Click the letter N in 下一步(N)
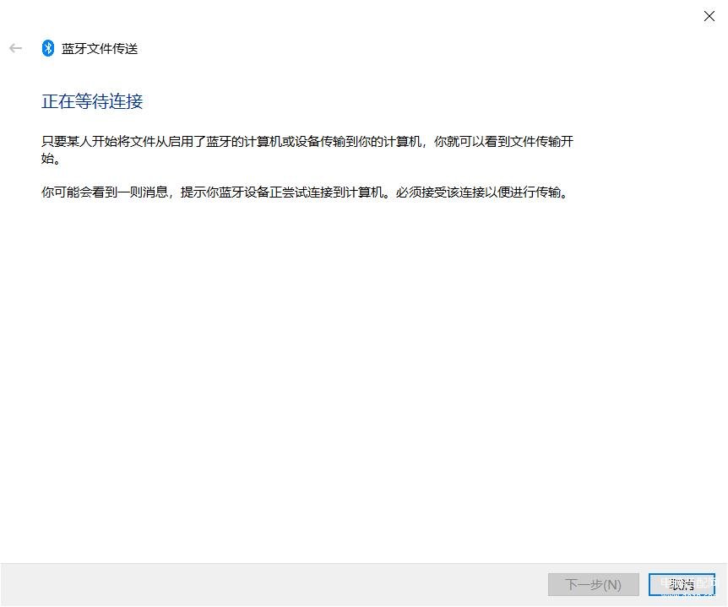The image size is (728, 607). click(612, 585)
